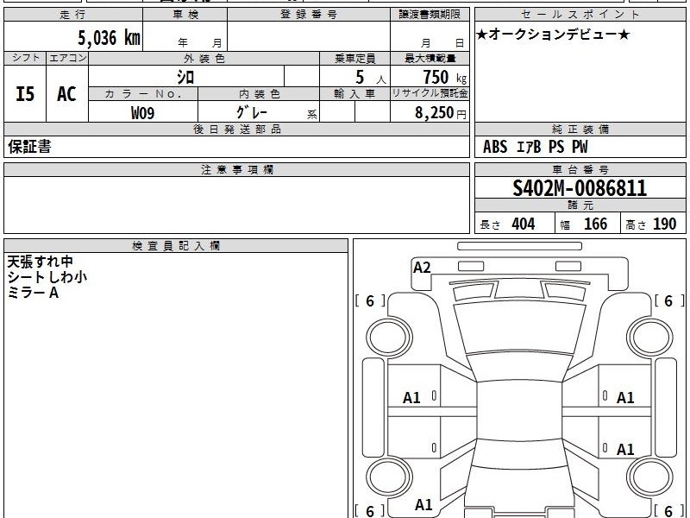Click the セールスポイント header

coord(580,15)
